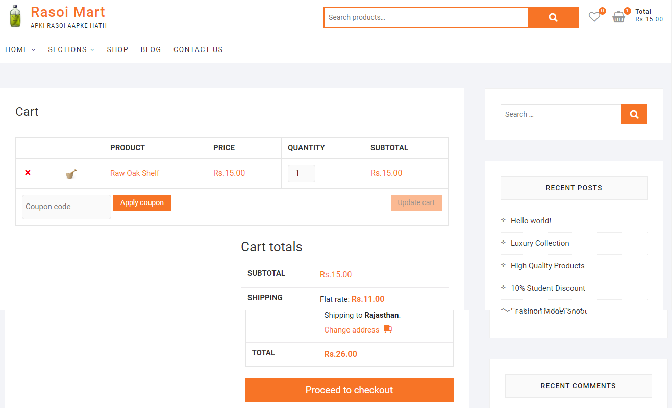Focus the Coupon code input field

66,207
